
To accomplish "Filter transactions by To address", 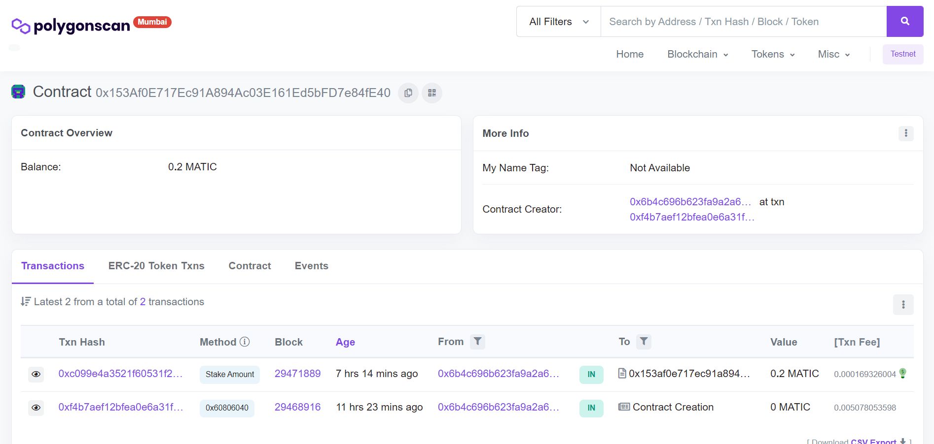I will [x=644, y=341].
